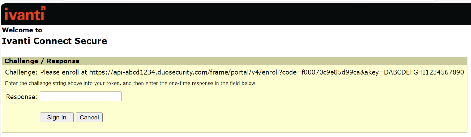
Task: Click the empty black header banner area
Action: click(x=247, y=14)
